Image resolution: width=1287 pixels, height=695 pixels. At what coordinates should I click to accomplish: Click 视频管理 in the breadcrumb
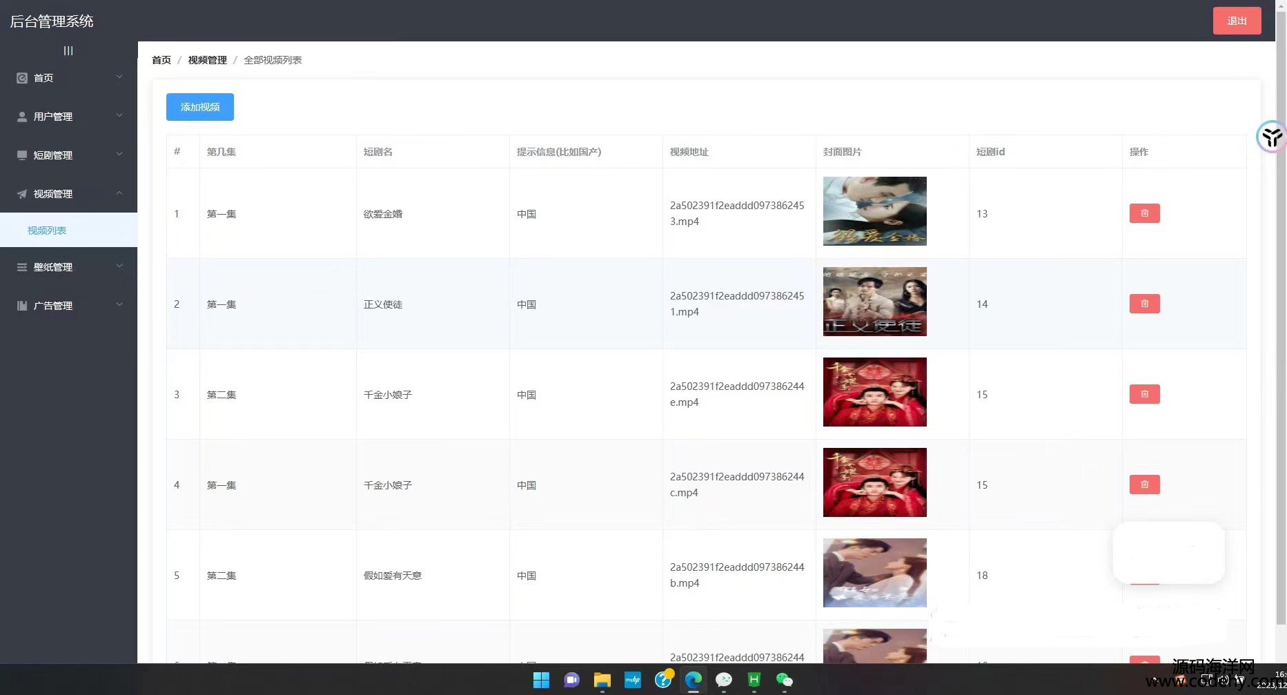[207, 60]
